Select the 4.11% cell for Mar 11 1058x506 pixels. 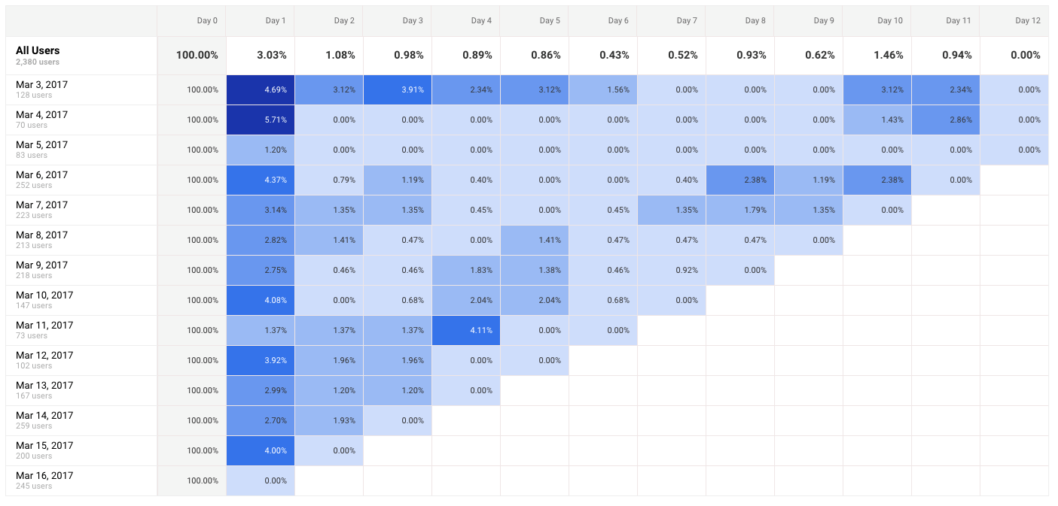466,331
